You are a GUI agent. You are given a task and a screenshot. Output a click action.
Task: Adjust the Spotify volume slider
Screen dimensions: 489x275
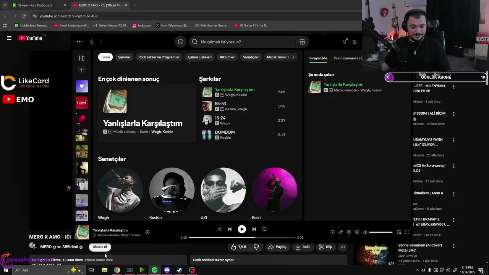(x=381, y=232)
